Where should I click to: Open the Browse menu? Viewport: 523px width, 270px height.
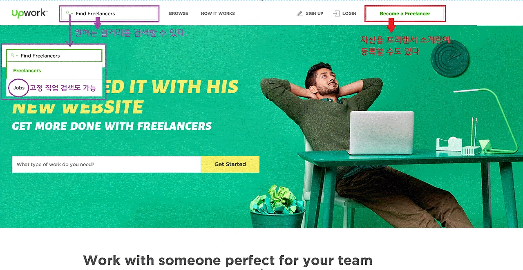(179, 13)
